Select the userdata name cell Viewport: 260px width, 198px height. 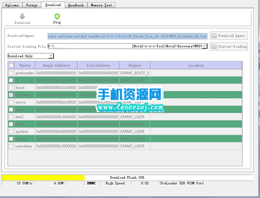click(25, 146)
